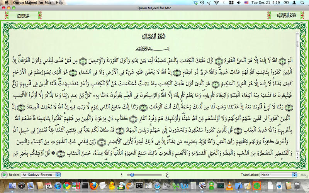Click the surah title calligraphy at the page top

pyautogui.click(x=153, y=36)
